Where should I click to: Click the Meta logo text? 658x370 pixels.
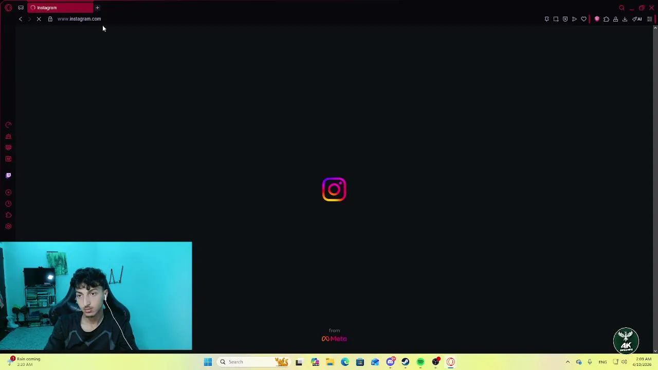point(334,339)
